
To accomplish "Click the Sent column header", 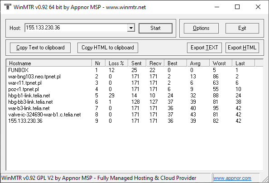I will pyautogui.click(x=137, y=63).
